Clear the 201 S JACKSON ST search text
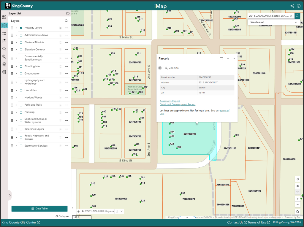Image resolution: width=304 pixels, height=227 pixels. [x=291, y=16]
